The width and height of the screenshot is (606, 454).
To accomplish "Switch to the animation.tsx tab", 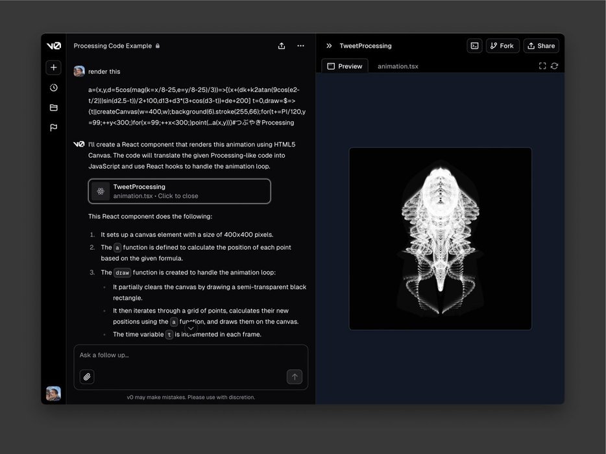I will point(398,66).
